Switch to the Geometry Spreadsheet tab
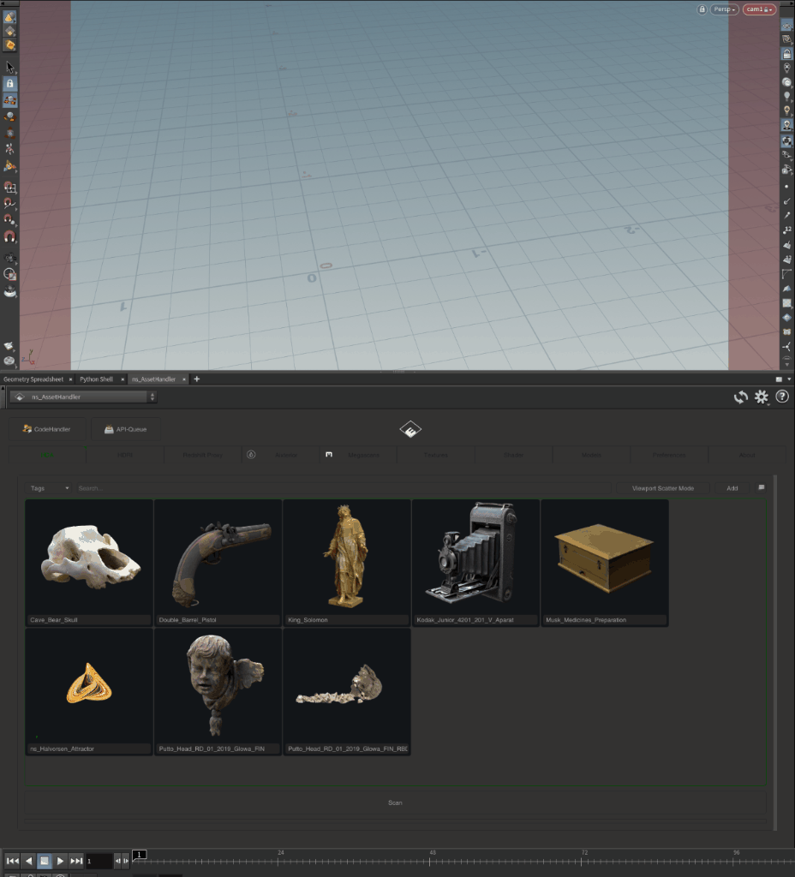The width and height of the screenshot is (795, 877). [x=33, y=379]
